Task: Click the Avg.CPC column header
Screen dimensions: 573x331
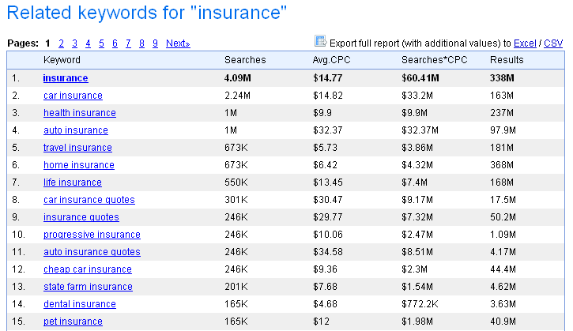Action: point(331,60)
